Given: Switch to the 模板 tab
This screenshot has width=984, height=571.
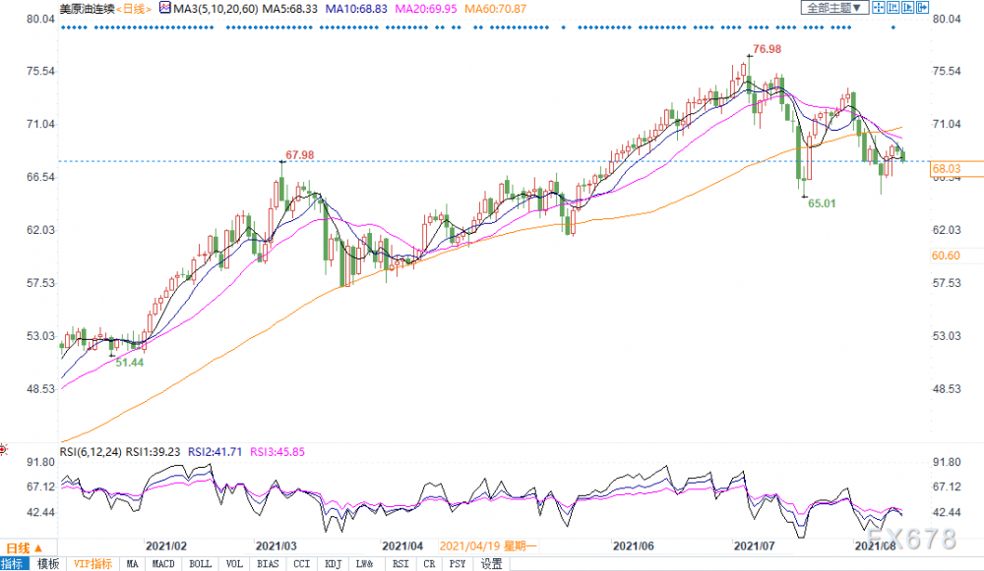Looking at the screenshot, I should (x=47, y=564).
